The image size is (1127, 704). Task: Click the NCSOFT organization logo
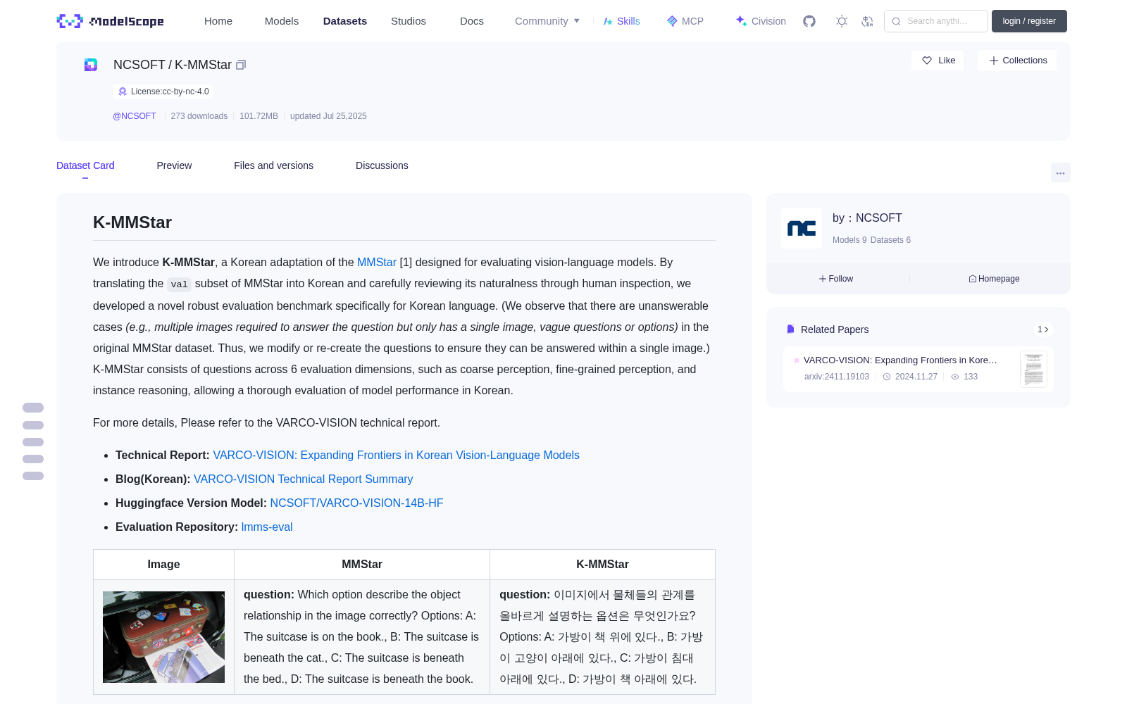[x=802, y=228]
